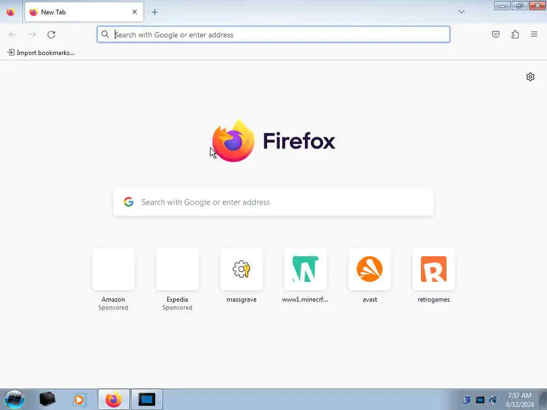Click Firefox taskbar button
Viewport: 547px width, 410px height.
pyautogui.click(x=113, y=399)
